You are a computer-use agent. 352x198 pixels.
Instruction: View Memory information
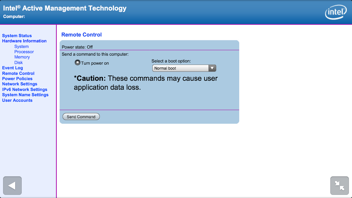[x=22, y=57]
